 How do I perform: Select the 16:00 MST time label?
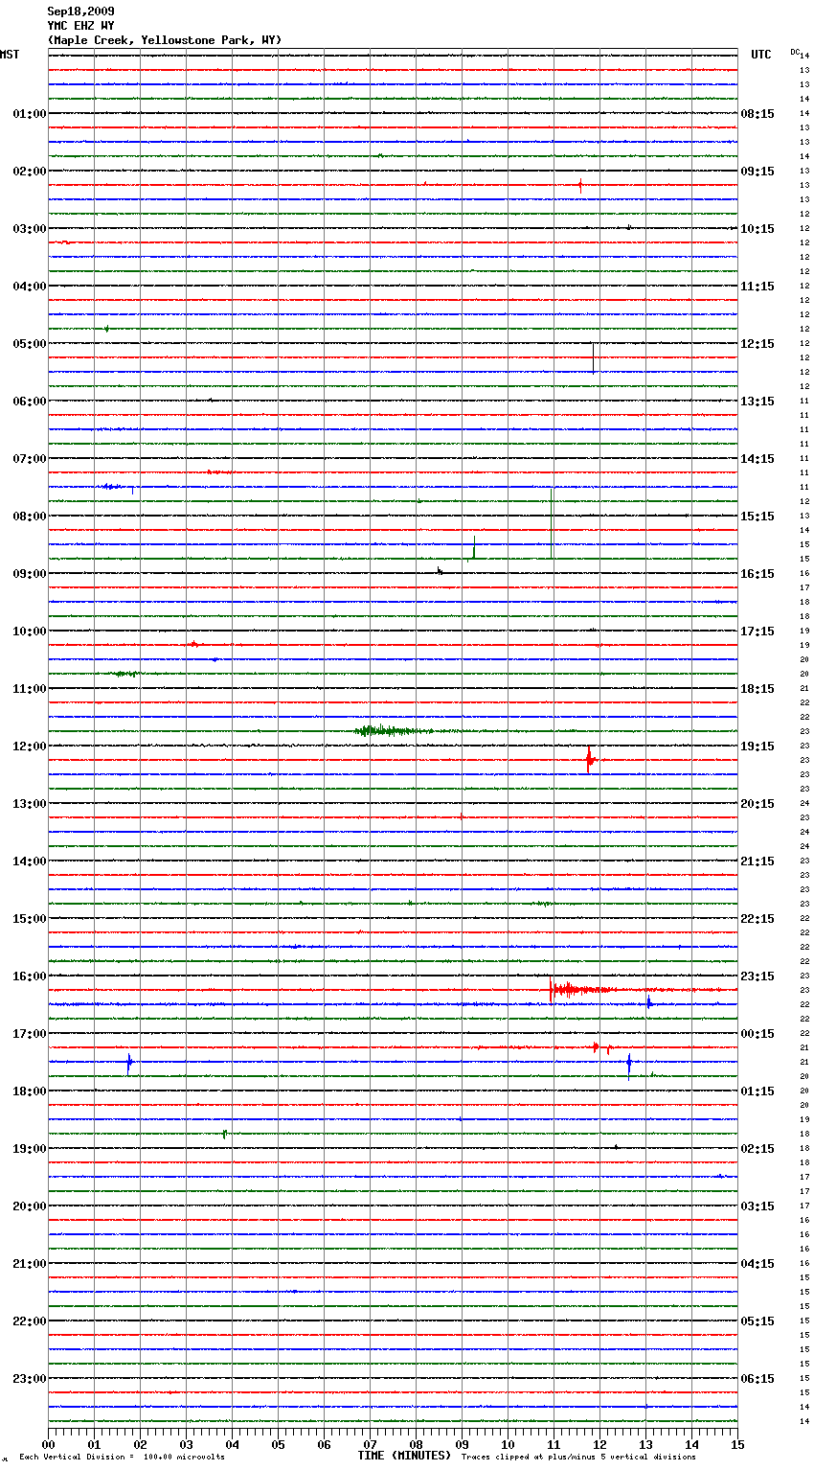click(30, 976)
